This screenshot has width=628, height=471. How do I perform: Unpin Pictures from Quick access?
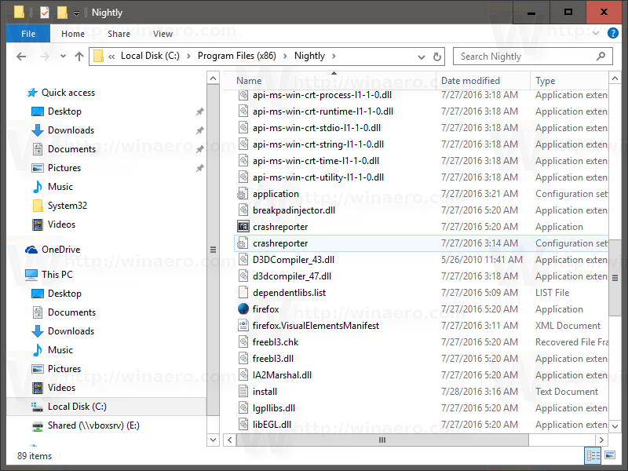pos(200,168)
